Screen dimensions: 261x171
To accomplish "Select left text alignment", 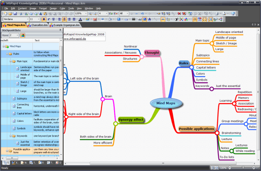I will tap(59, 19).
